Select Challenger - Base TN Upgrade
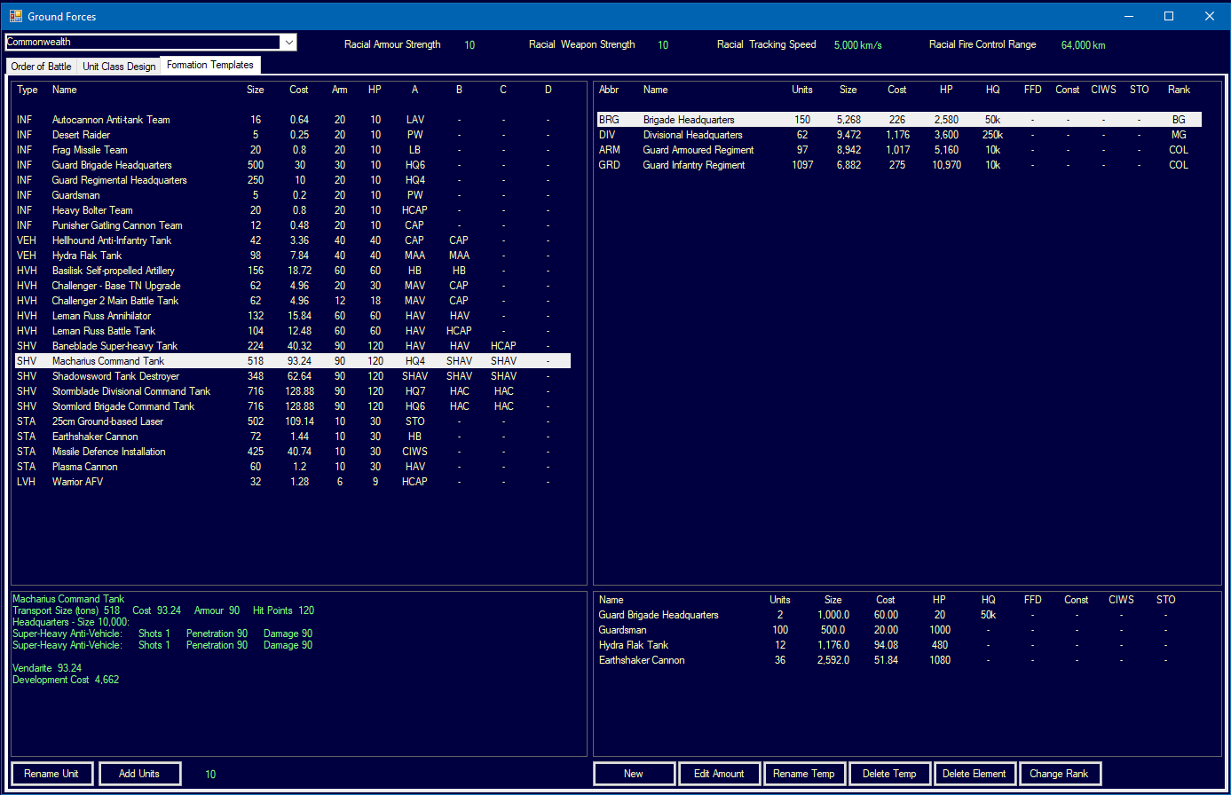The height and width of the screenshot is (795, 1231). click(293, 286)
